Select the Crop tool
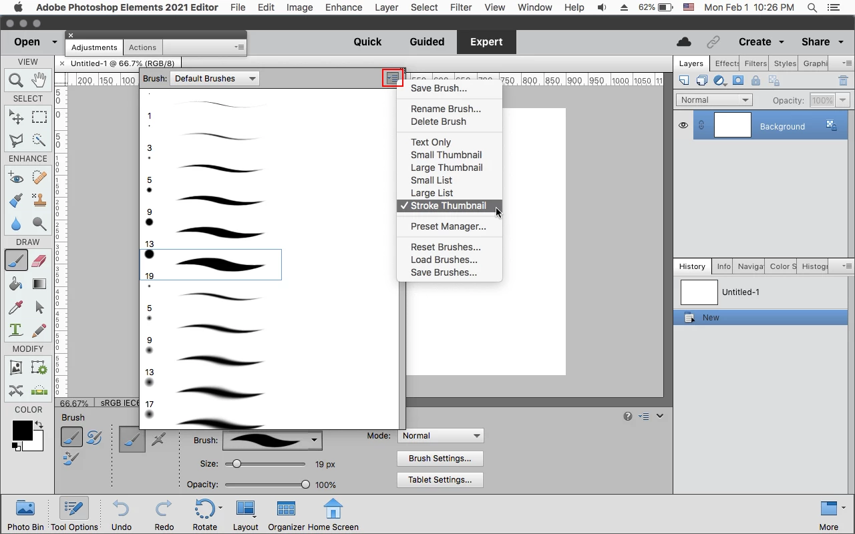This screenshot has height=534, width=855. (x=16, y=367)
